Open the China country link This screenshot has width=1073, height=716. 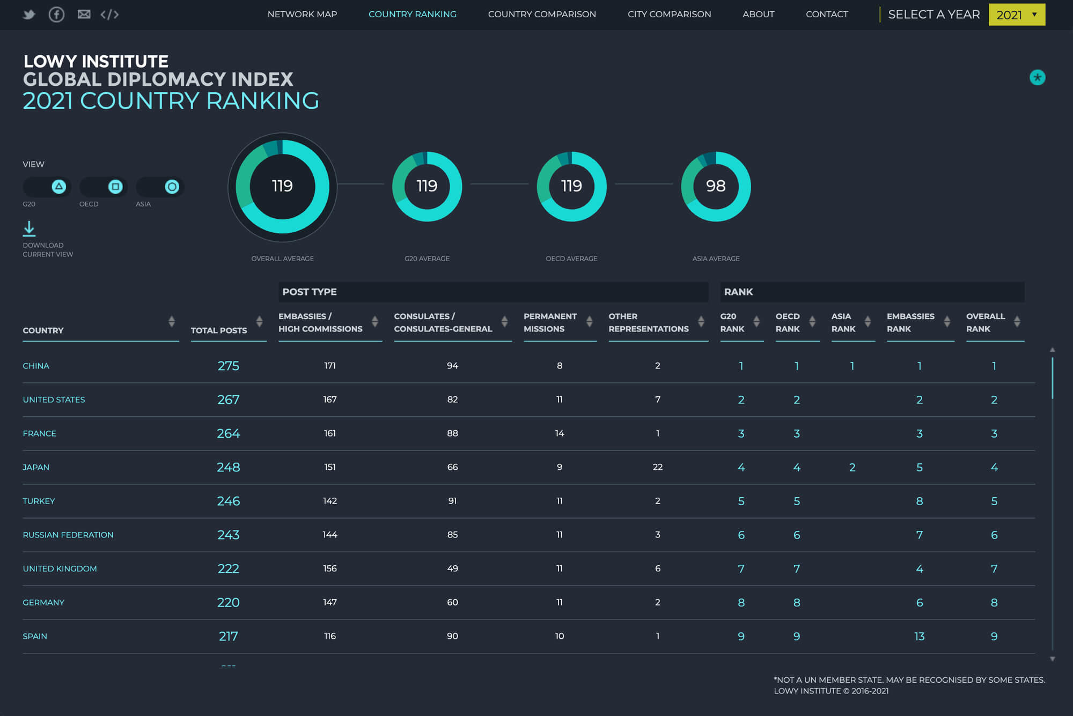[x=36, y=366]
